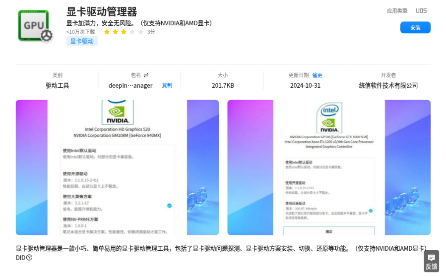The image size is (446, 276).
Task: Click the description paragraph about 显卡驱动管理工具
Action: click(x=221, y=249)
